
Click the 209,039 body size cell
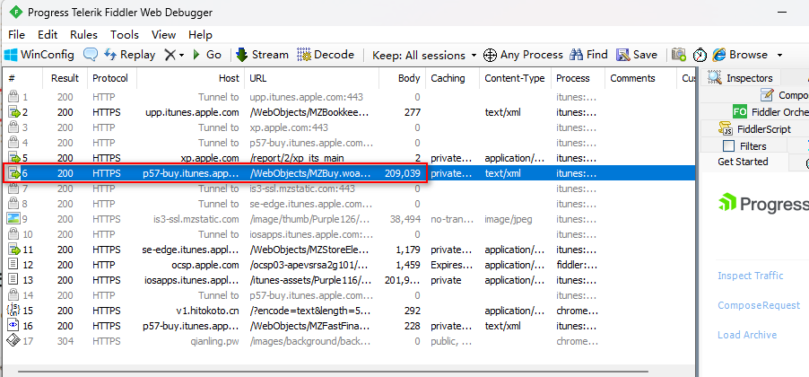[403, 173]
